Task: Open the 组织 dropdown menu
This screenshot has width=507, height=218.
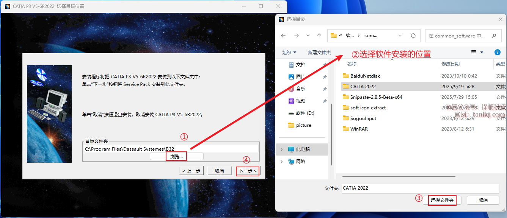Action: point(289,52)
